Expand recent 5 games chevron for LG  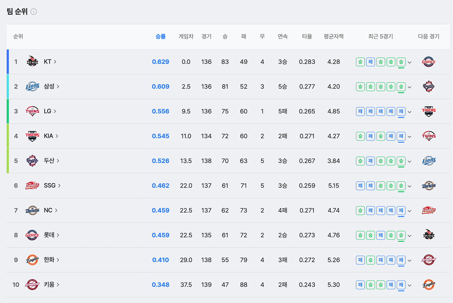click(x=410, y=112)
